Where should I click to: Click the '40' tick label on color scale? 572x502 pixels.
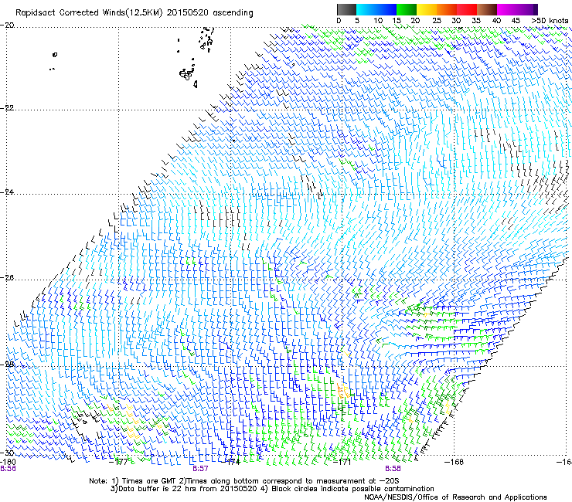(496, 21)
